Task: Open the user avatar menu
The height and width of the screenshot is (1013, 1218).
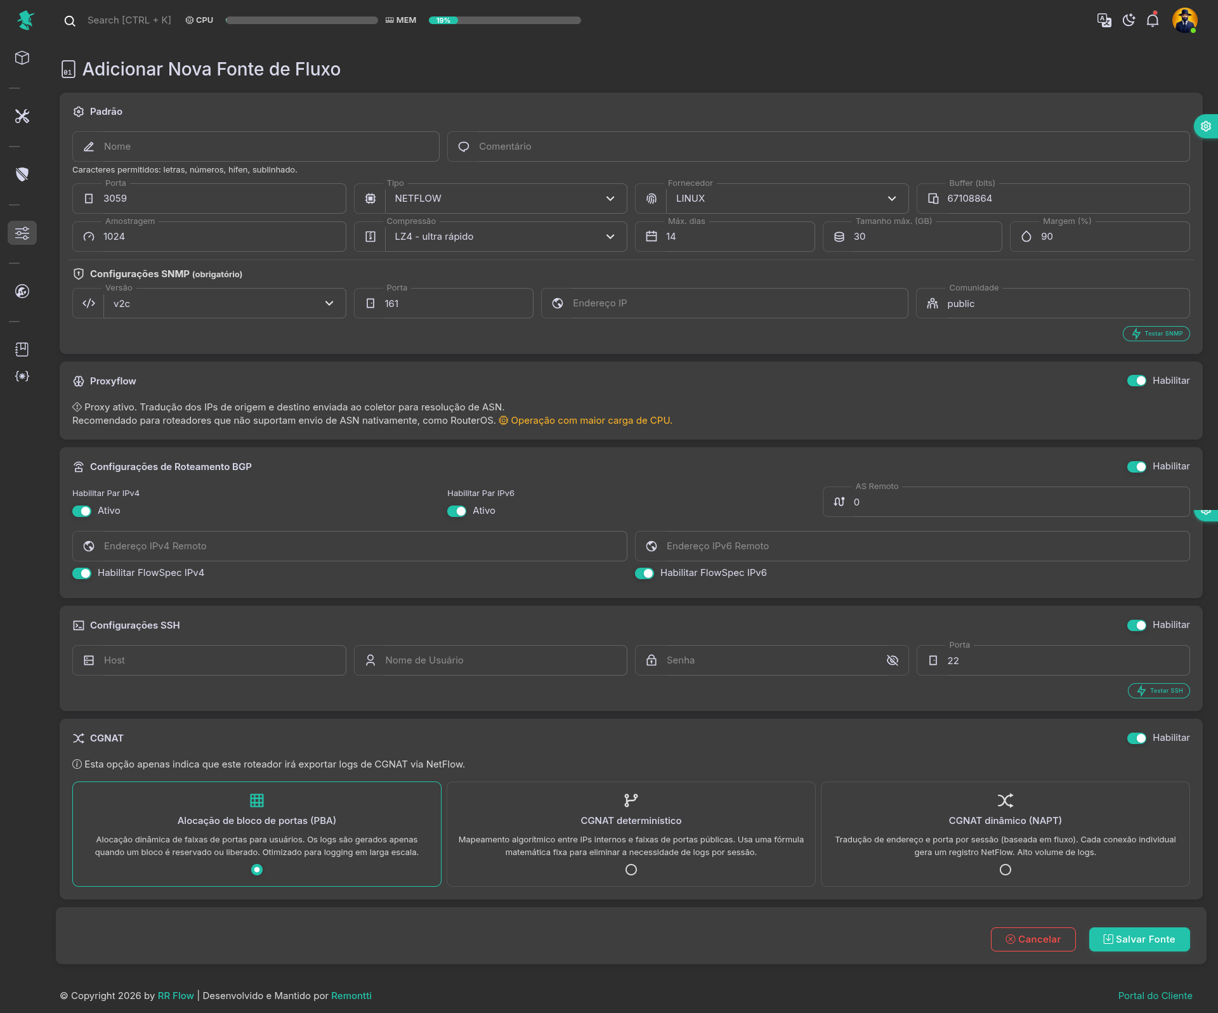Action: pyautogui.click(x=1184, y=20)
